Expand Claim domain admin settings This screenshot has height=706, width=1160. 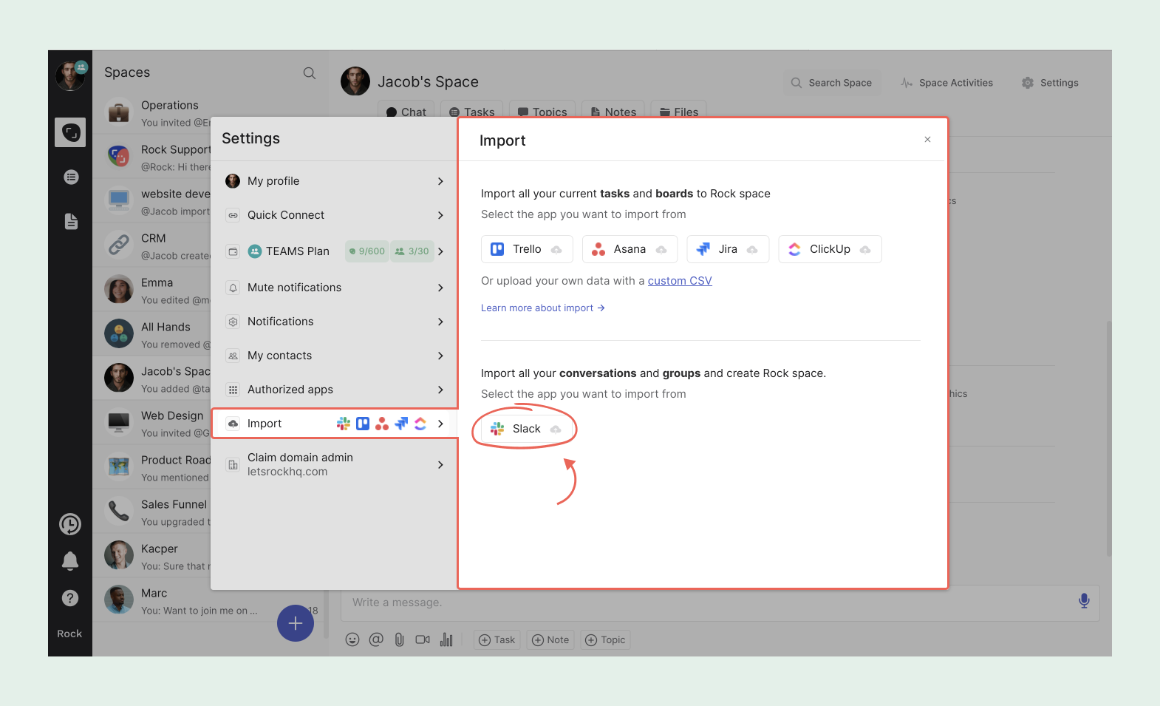pos(335,464)
